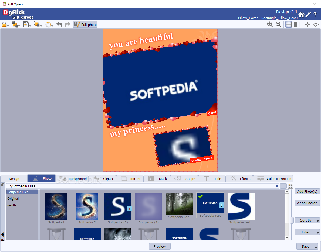This screenshot has width=321, height=252.
Task: Expand the folder path dropdown
Action: tap(277, 186)
